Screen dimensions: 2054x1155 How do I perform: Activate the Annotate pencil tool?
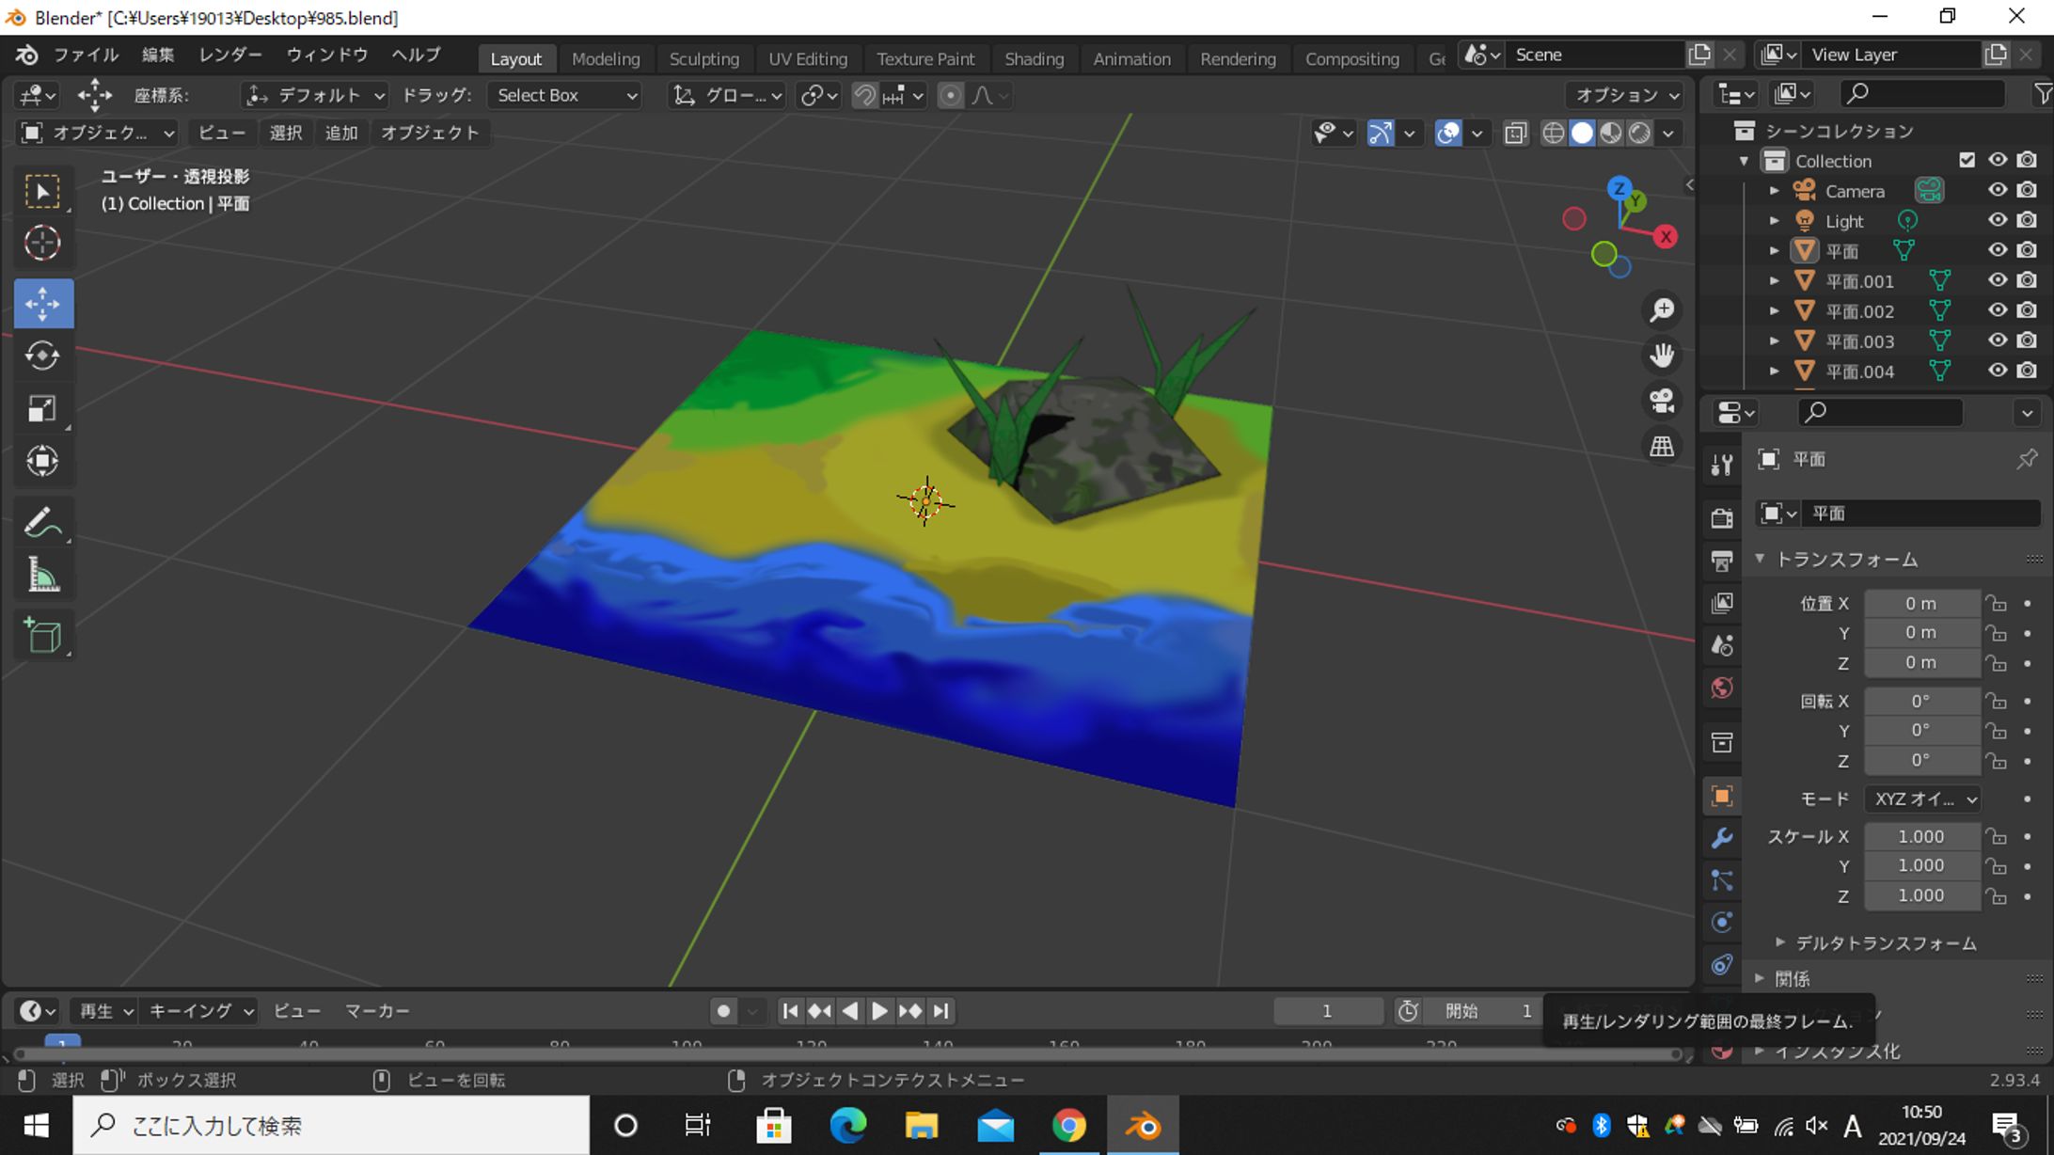(42, 522)
